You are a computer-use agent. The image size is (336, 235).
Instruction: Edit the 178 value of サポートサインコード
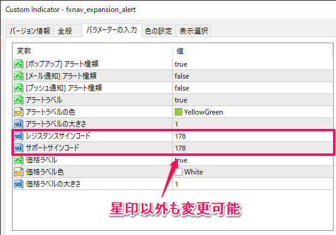(x=180, y=148)
